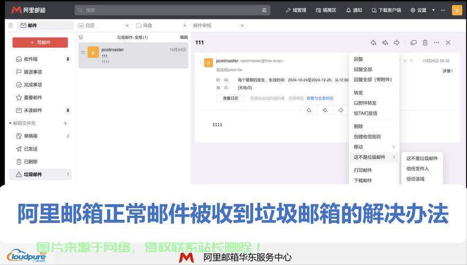The height and width of the screenshot is (265, 467).
Task: Click the trash delete icon in message toolbar
Action: click(425, 42)
